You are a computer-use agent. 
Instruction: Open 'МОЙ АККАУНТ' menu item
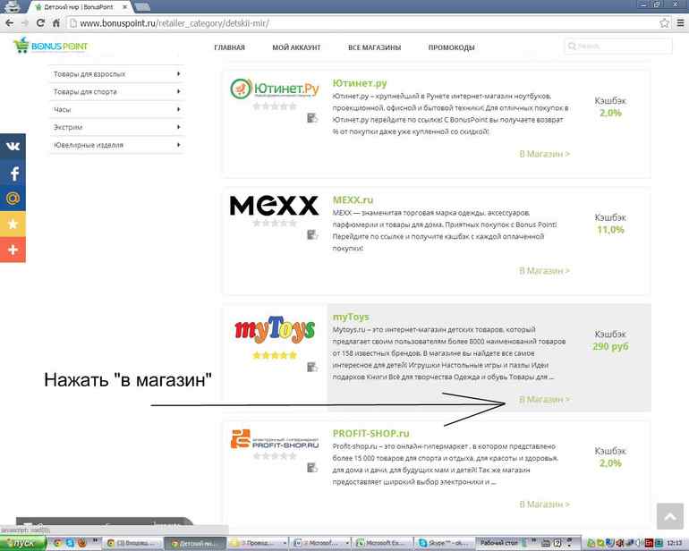click(296, 47)
